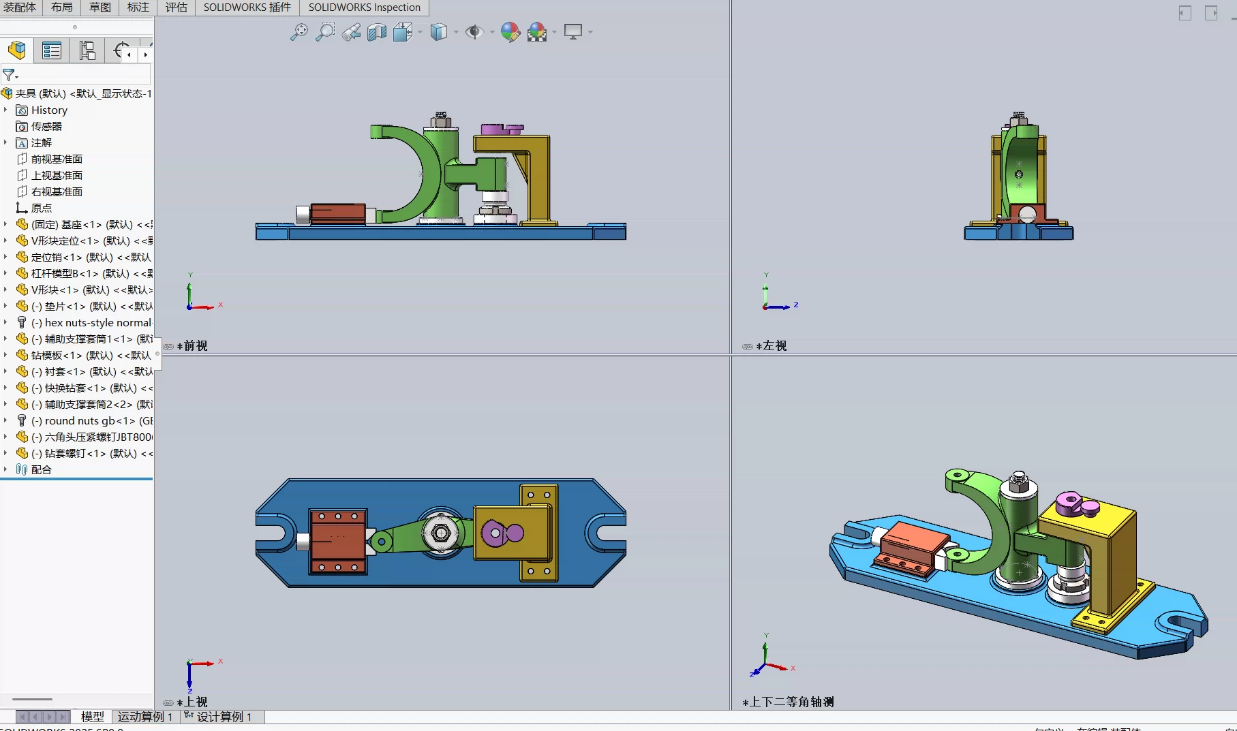
Task: Open the 评估 ribbon tab
Action: click(177, 7)
